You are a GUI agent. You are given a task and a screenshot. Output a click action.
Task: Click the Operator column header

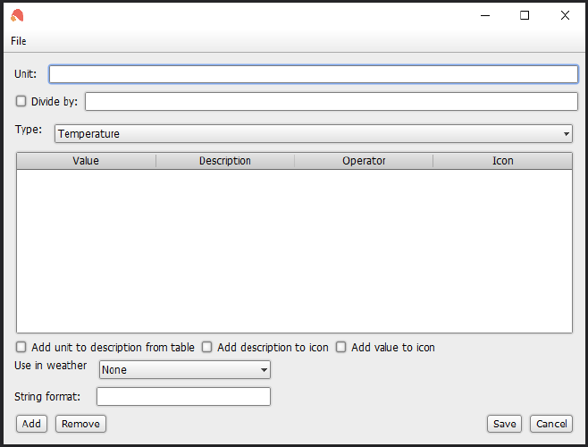click(x=364, y=161)
